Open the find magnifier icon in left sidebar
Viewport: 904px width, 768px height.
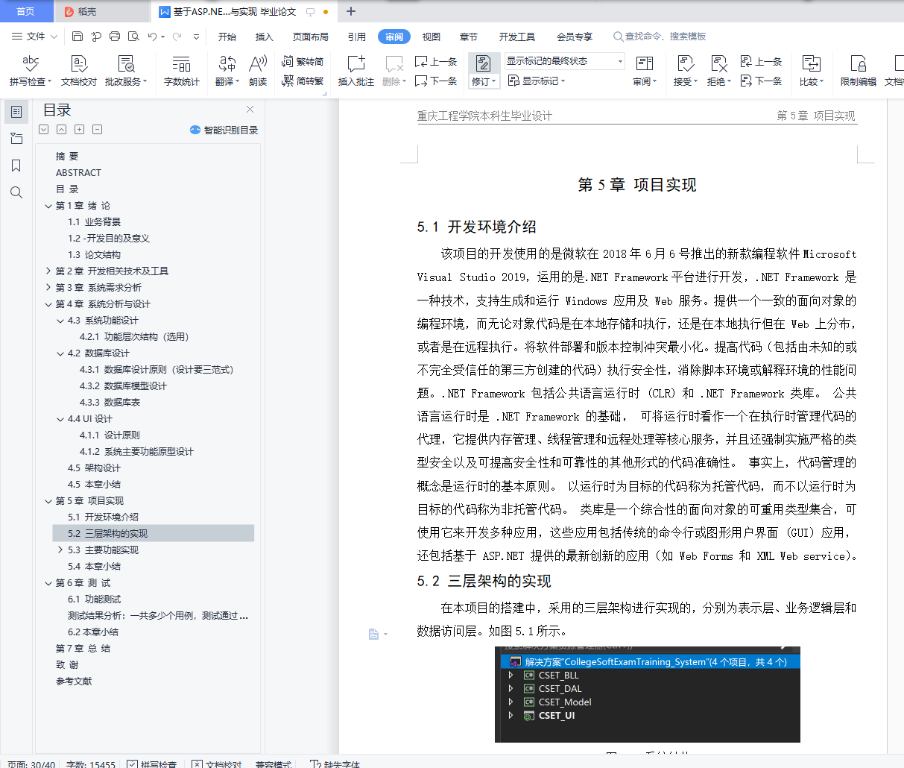[16, 192]
